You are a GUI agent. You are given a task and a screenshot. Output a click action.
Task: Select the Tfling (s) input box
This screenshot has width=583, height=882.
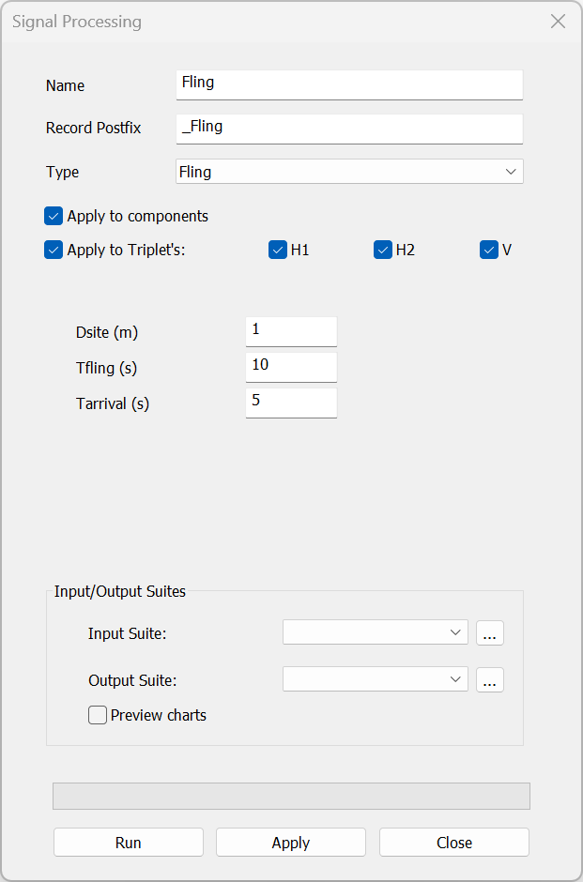290,366
